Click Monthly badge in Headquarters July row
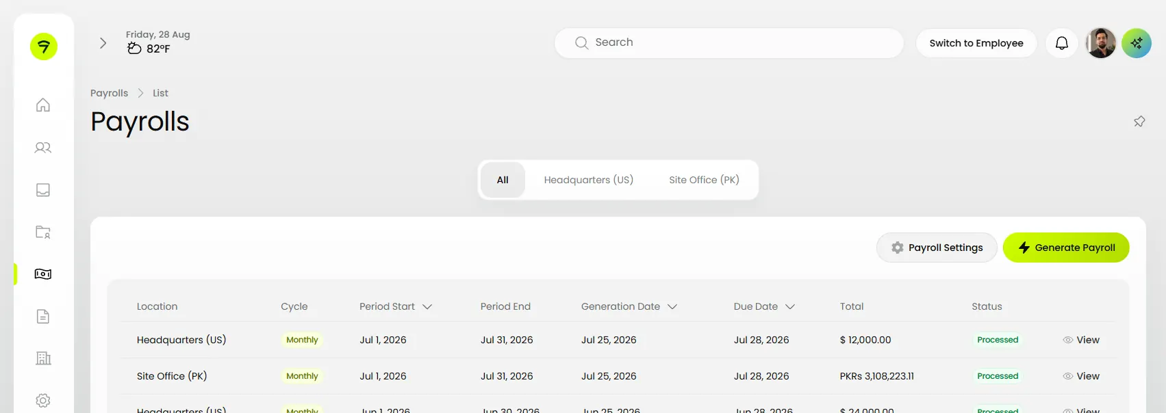 click(x=302, y=340)
